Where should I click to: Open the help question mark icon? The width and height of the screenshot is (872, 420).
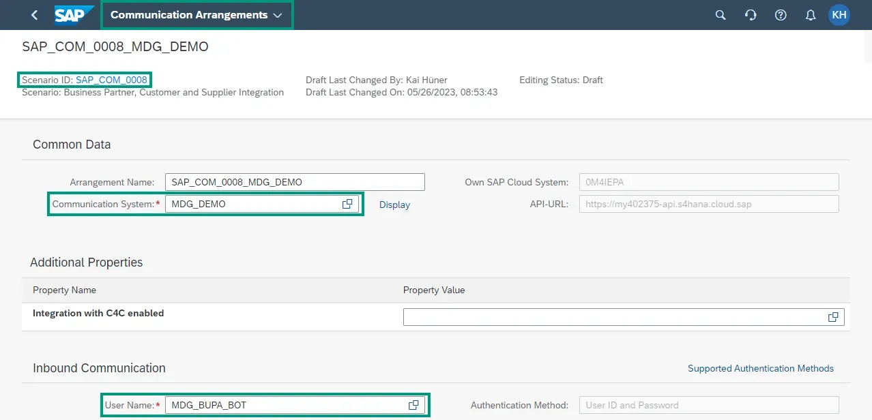(x=781, y=15)
